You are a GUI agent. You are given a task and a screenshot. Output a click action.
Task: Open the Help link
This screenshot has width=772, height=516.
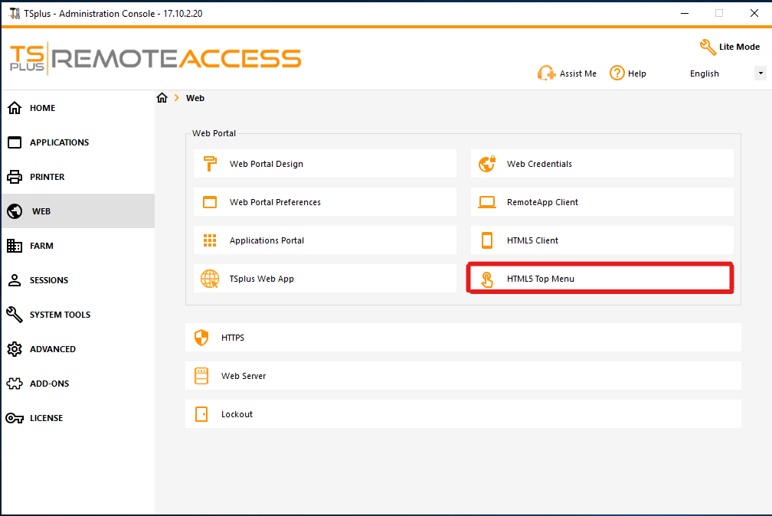tap(628, 73)
